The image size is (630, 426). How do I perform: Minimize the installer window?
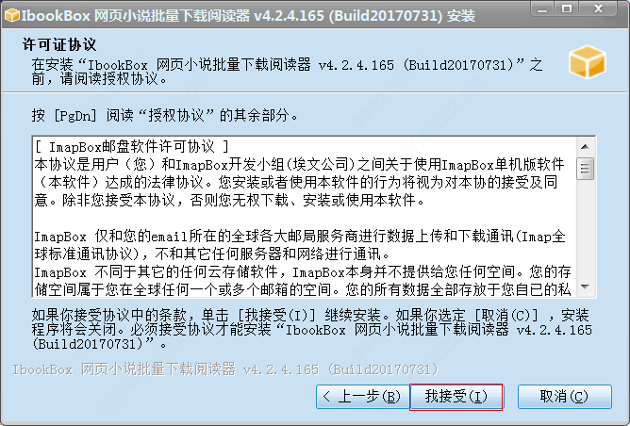pos(542,8)
